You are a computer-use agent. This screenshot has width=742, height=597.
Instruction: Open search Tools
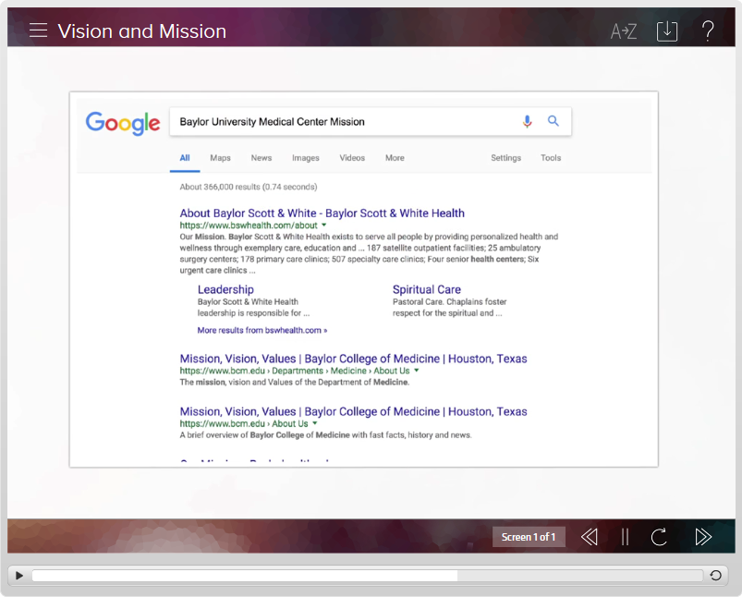551,158
